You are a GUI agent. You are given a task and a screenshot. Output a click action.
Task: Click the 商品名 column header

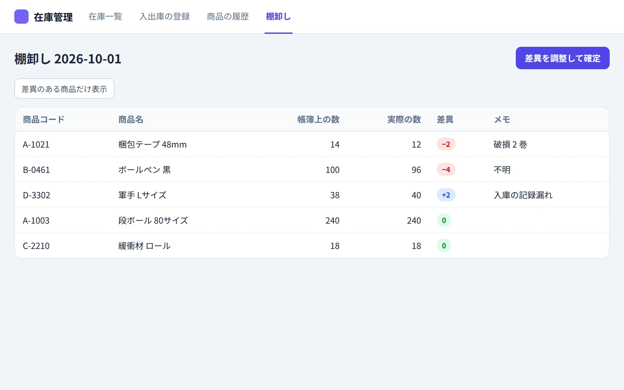pos(131,120)
